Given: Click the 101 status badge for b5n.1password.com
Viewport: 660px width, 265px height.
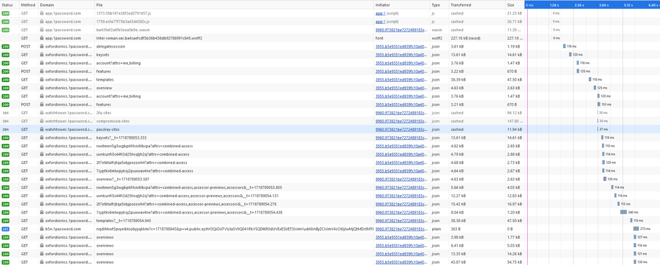Looking at the screenshot, I should pos(5,229).
